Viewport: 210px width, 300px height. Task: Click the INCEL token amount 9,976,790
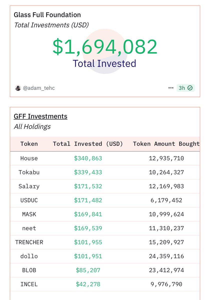(166, 284)
